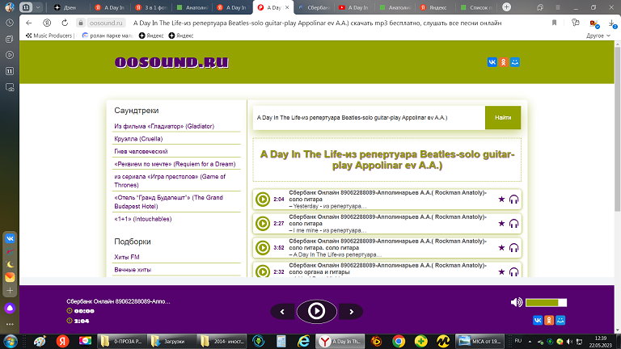Switch to the 3 в 1 фот tab
The height and width of the screenshot is (349, 621).
151,7
